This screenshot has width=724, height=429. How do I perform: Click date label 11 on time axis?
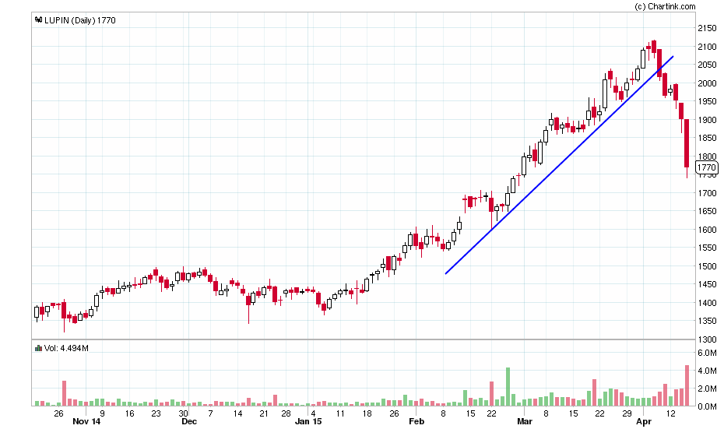click(340, 413)
